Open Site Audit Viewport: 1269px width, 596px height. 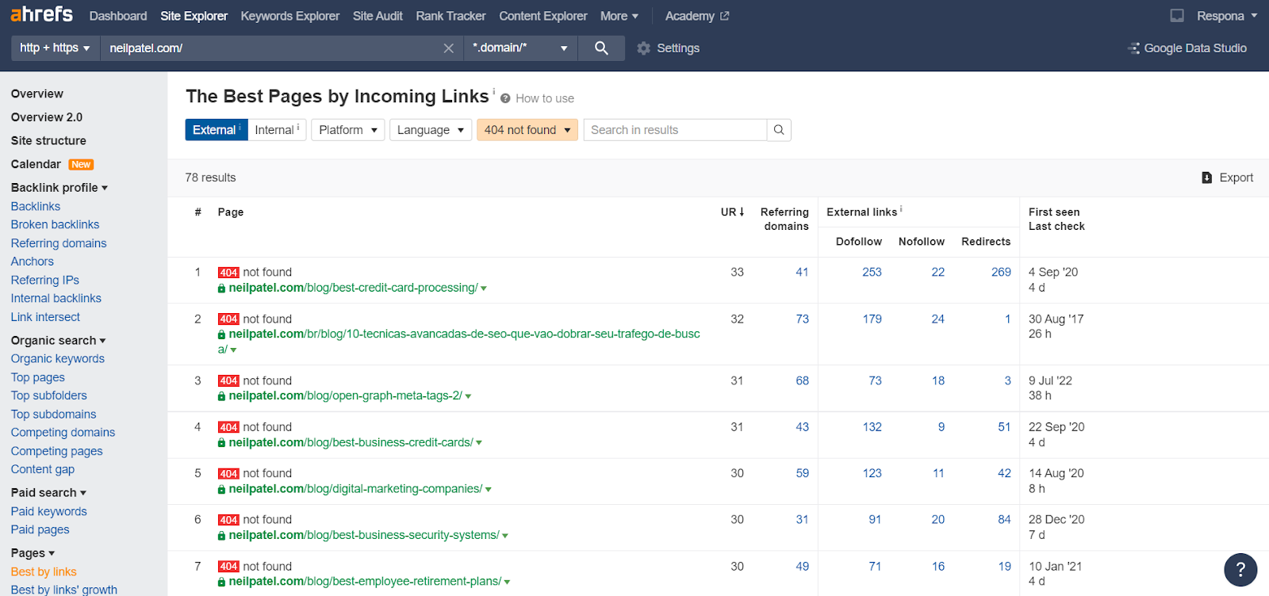point(378,16)
